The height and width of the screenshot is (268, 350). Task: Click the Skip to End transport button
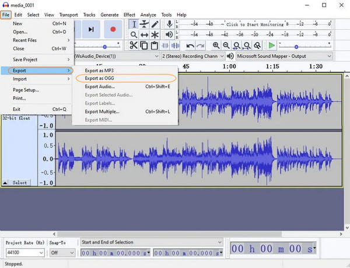91,29
